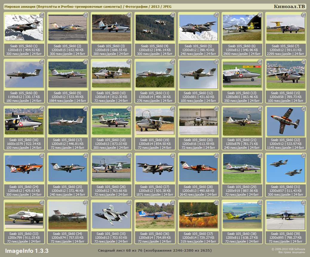Click the JPG badge on Saab 105_Sk60 (1)
Image resolution: width=310 pixels, height=257 pixels.
(42, 15)
